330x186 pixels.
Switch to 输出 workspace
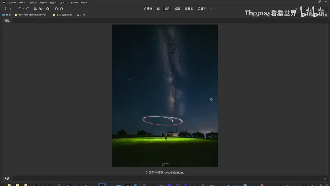(177, 9)
